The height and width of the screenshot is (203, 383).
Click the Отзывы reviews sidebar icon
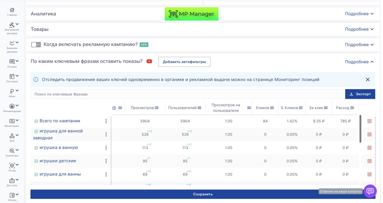12,62
